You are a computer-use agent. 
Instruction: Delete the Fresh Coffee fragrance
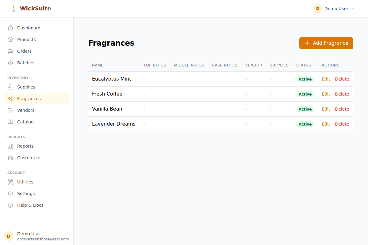(x=342, y=94)
